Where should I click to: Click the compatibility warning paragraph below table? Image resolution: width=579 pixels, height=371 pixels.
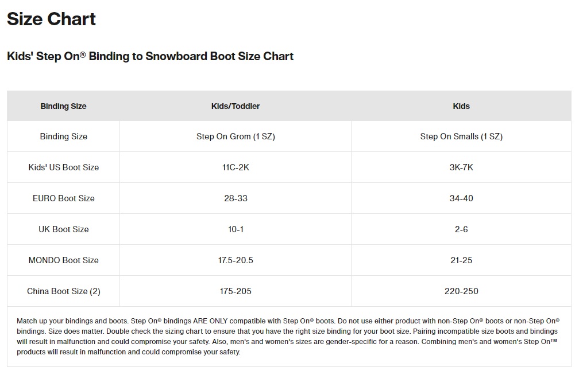pyautogui.click(x=288, y=337)
